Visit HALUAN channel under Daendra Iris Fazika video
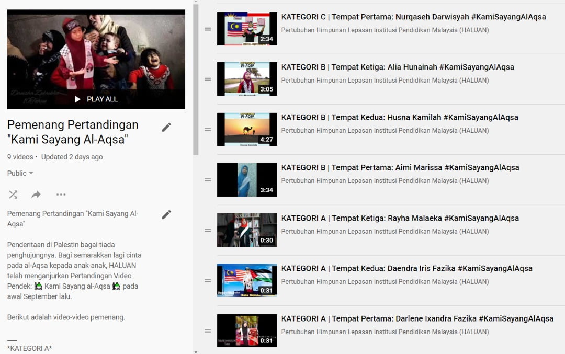Image resolution: width=565 pixels, height=354 pixels. click(x=385, y=282)
